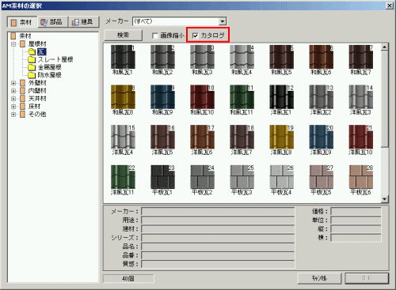
Task: Select the 和風瓦3 material thumbnail
Action: click(202, 57)
